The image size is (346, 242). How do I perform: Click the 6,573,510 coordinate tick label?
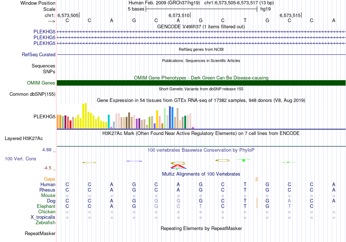click(179, 15)
